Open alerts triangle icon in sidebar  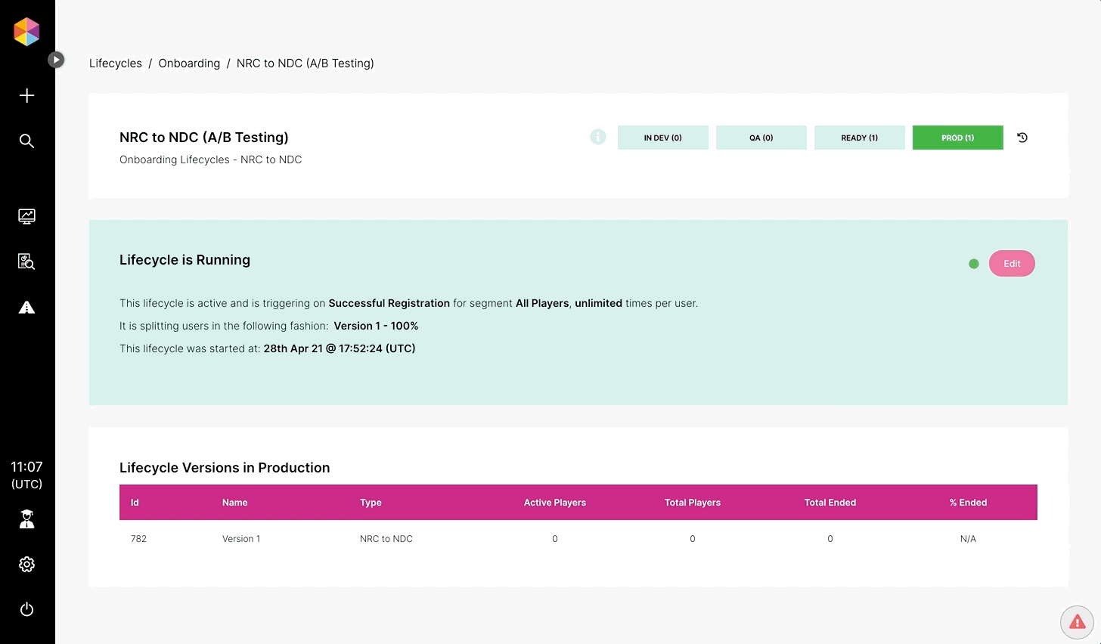click(x=26, y=307)
